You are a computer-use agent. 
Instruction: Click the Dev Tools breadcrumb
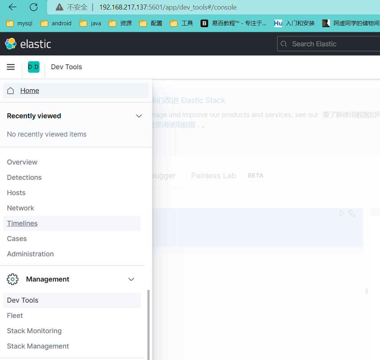(x=67, y=67)
